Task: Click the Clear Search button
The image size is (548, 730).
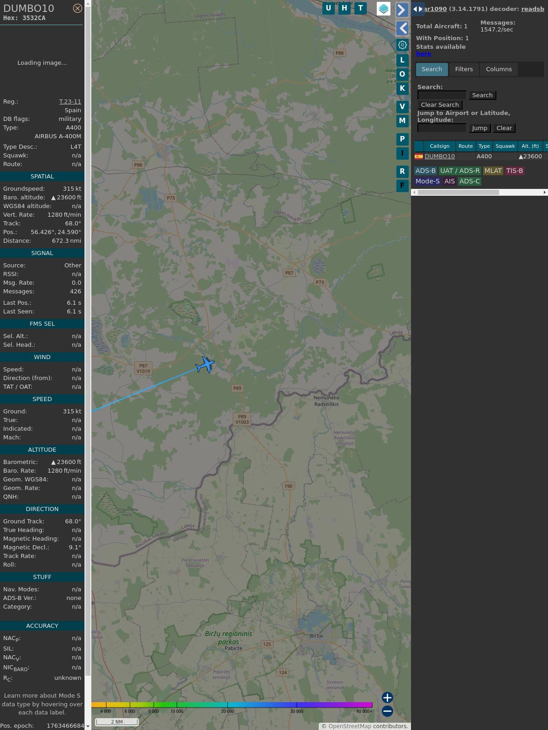Action: (x=440, y=105)
